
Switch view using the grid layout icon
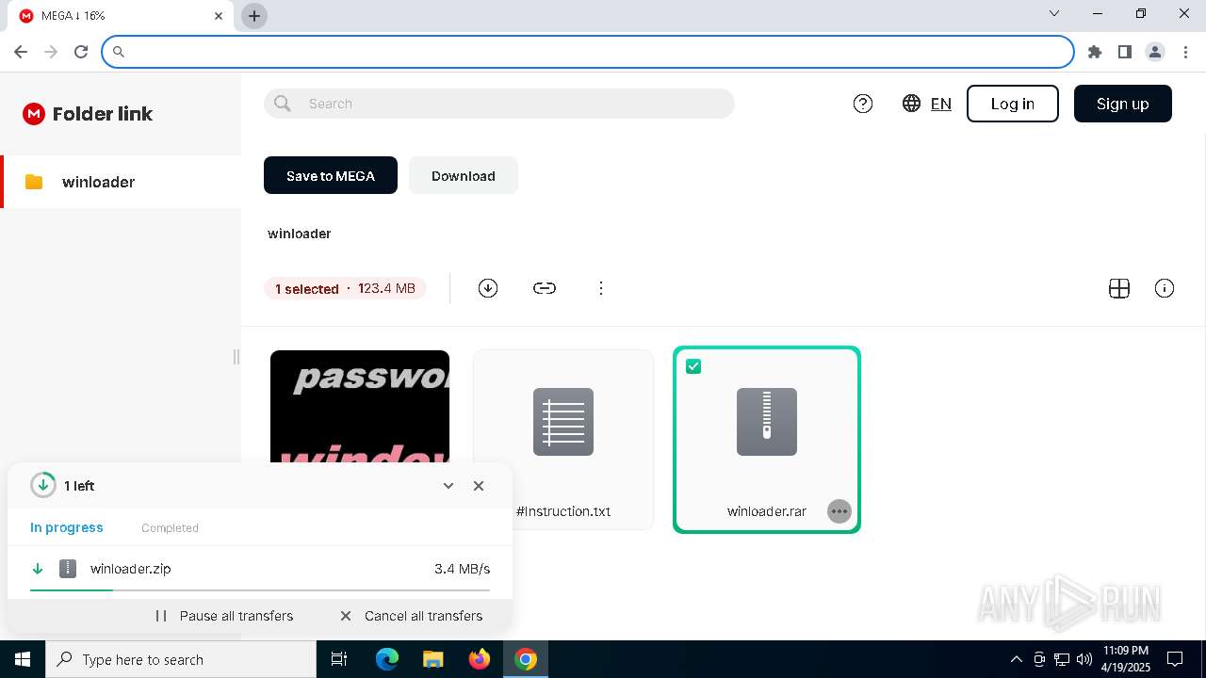click(1119, 288)
